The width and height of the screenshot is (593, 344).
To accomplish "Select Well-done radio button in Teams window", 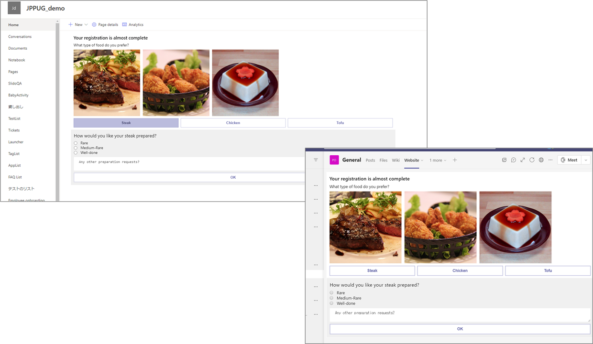I will click(x=331, y=303).
